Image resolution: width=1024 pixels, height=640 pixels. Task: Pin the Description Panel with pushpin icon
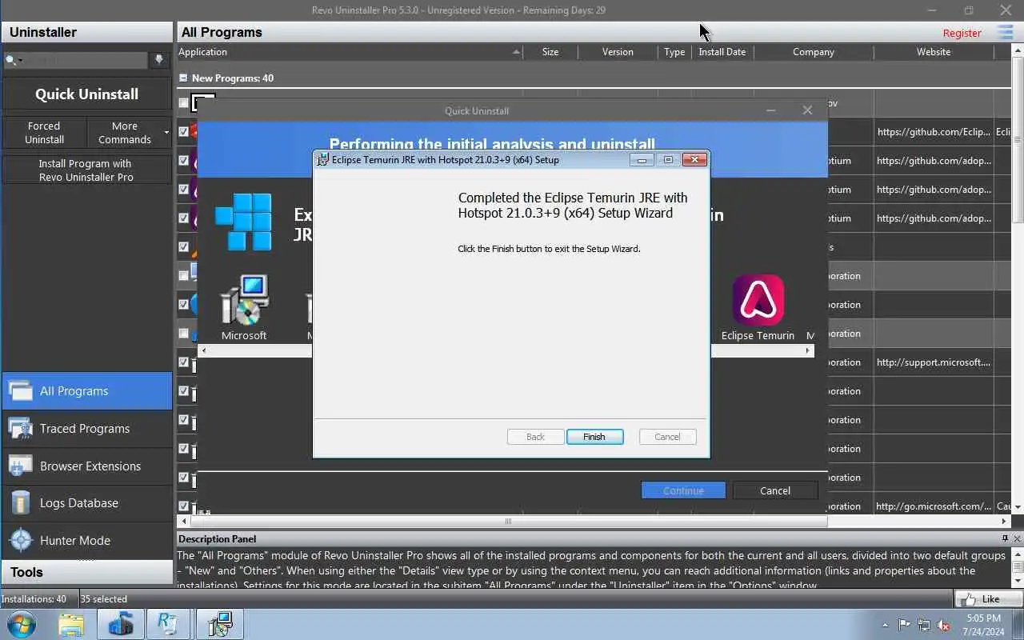click(1005, 538)
